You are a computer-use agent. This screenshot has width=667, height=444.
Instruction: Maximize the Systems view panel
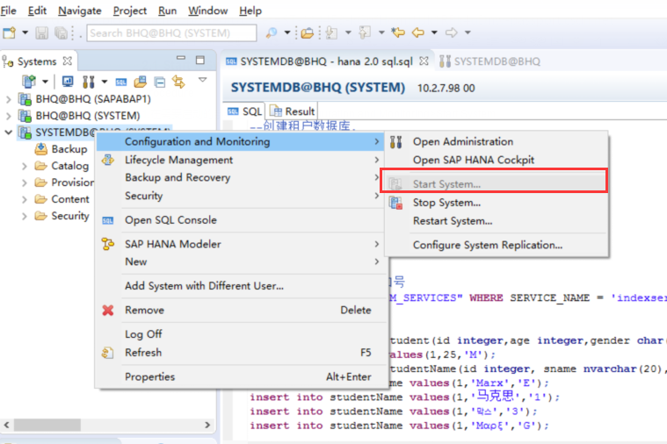pyautogui.click(x=200, y=60)
